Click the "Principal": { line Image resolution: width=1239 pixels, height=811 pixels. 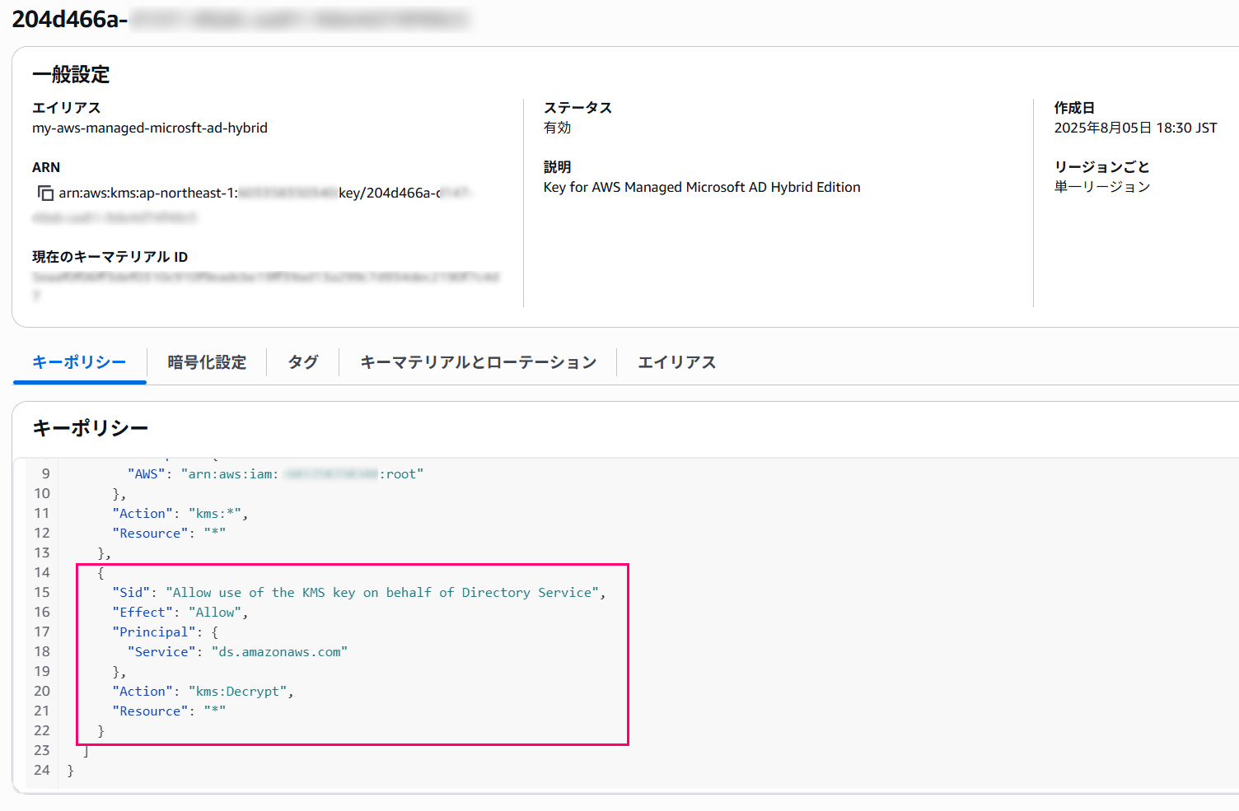click(166, 632)
